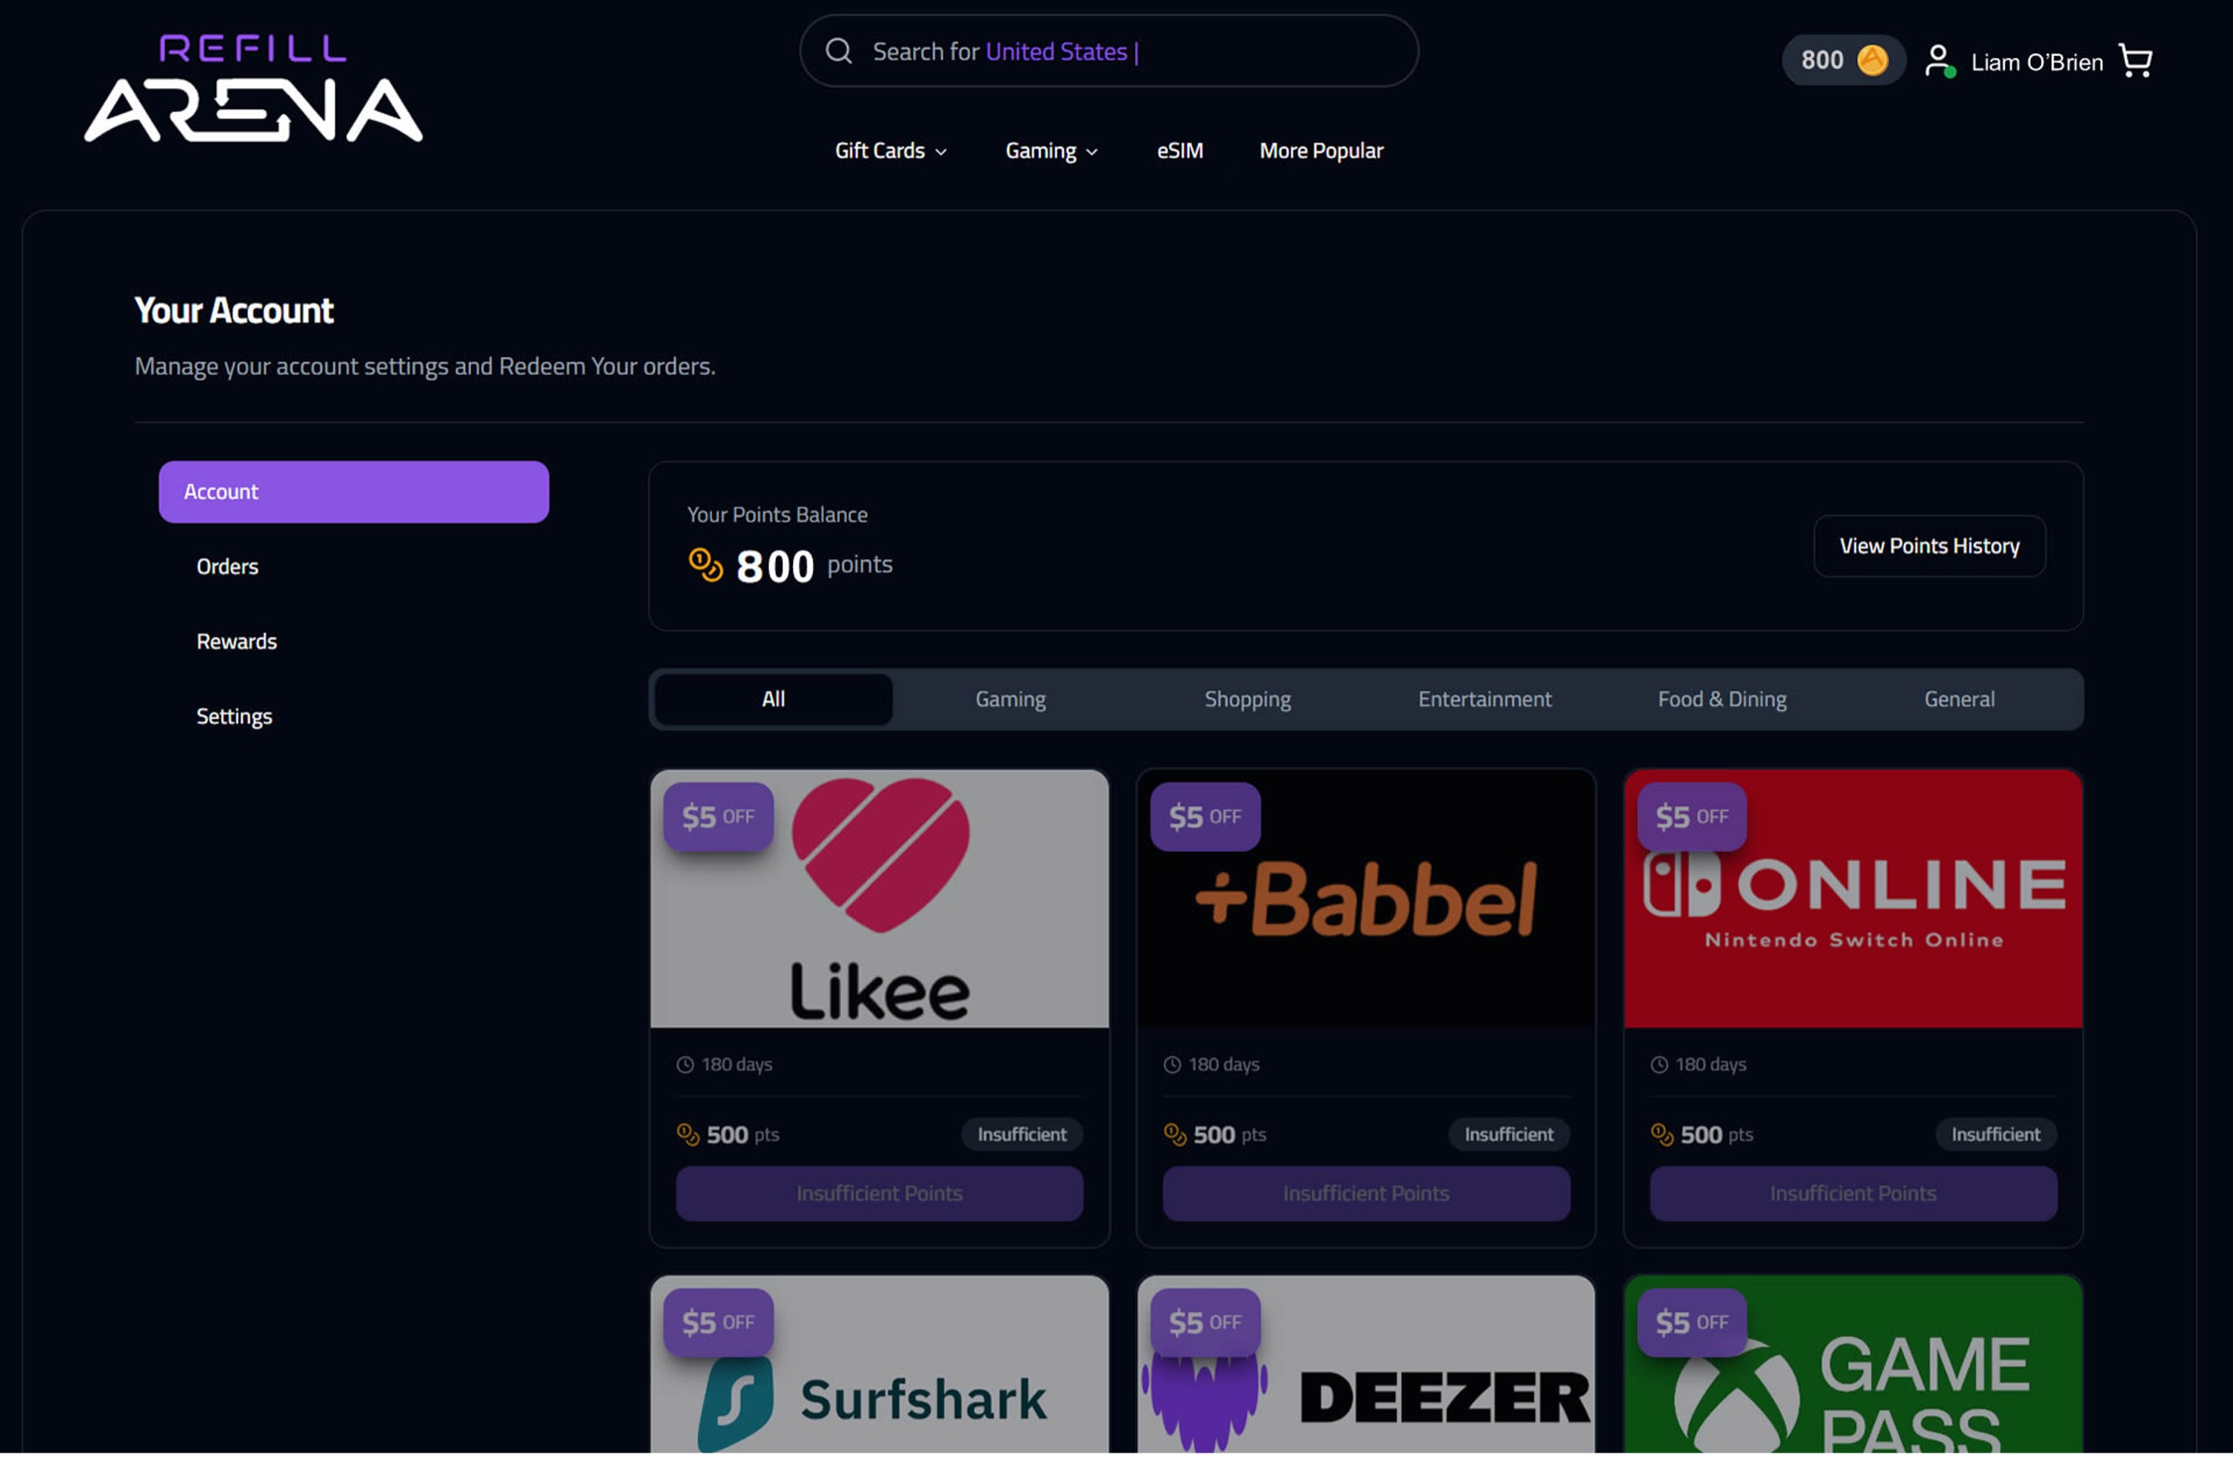The image size is (2233, 1460).
Task: Click coins icon beside 800 points balance
Action: tap(706, 566)
